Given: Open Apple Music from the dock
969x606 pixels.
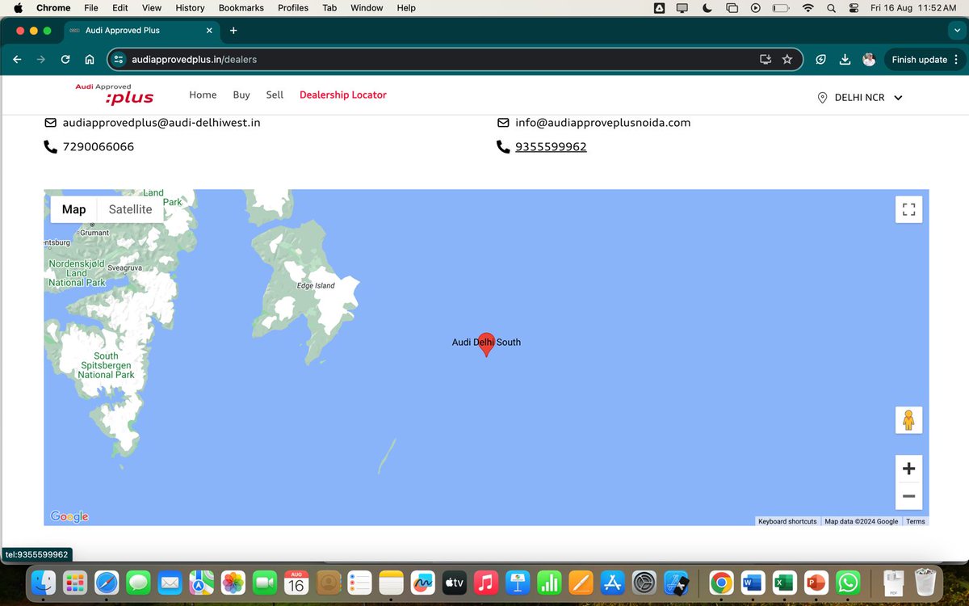Looking at the screenshot, I should 485,582.
